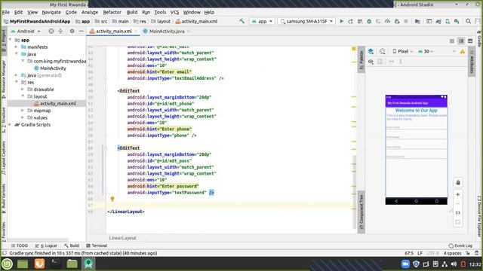
Task: Click the Search Everywhere magnifier icon
Action: tap(469, 22)
